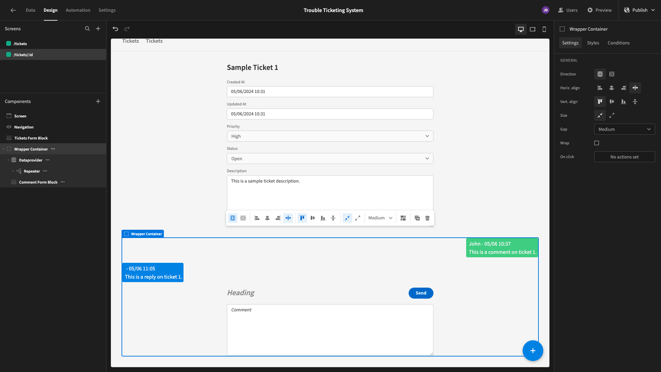661x372 pixels.
Task: Add a component in Components panel
Action: (x=98, y=101)
